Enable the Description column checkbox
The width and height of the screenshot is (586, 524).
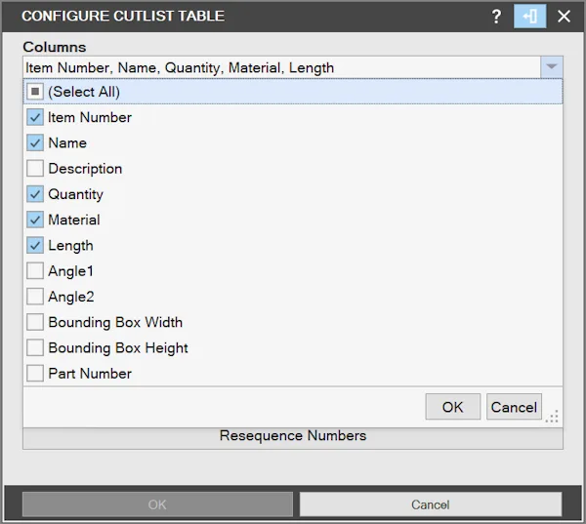click(35, 169)
